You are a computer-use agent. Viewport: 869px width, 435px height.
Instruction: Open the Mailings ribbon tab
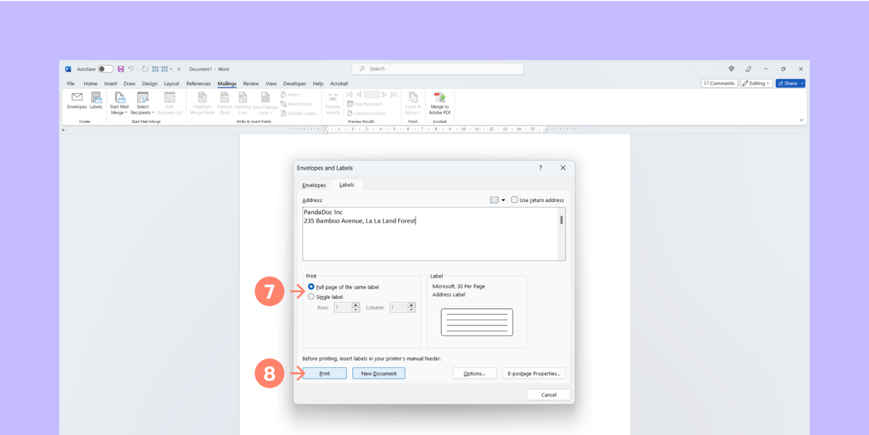tap(227, 83)
